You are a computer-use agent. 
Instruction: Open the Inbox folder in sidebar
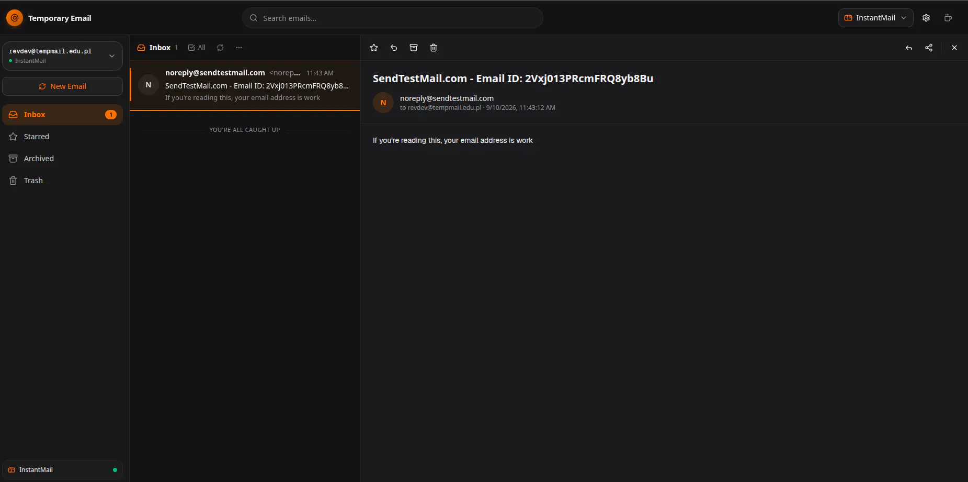tap(62, 115)
